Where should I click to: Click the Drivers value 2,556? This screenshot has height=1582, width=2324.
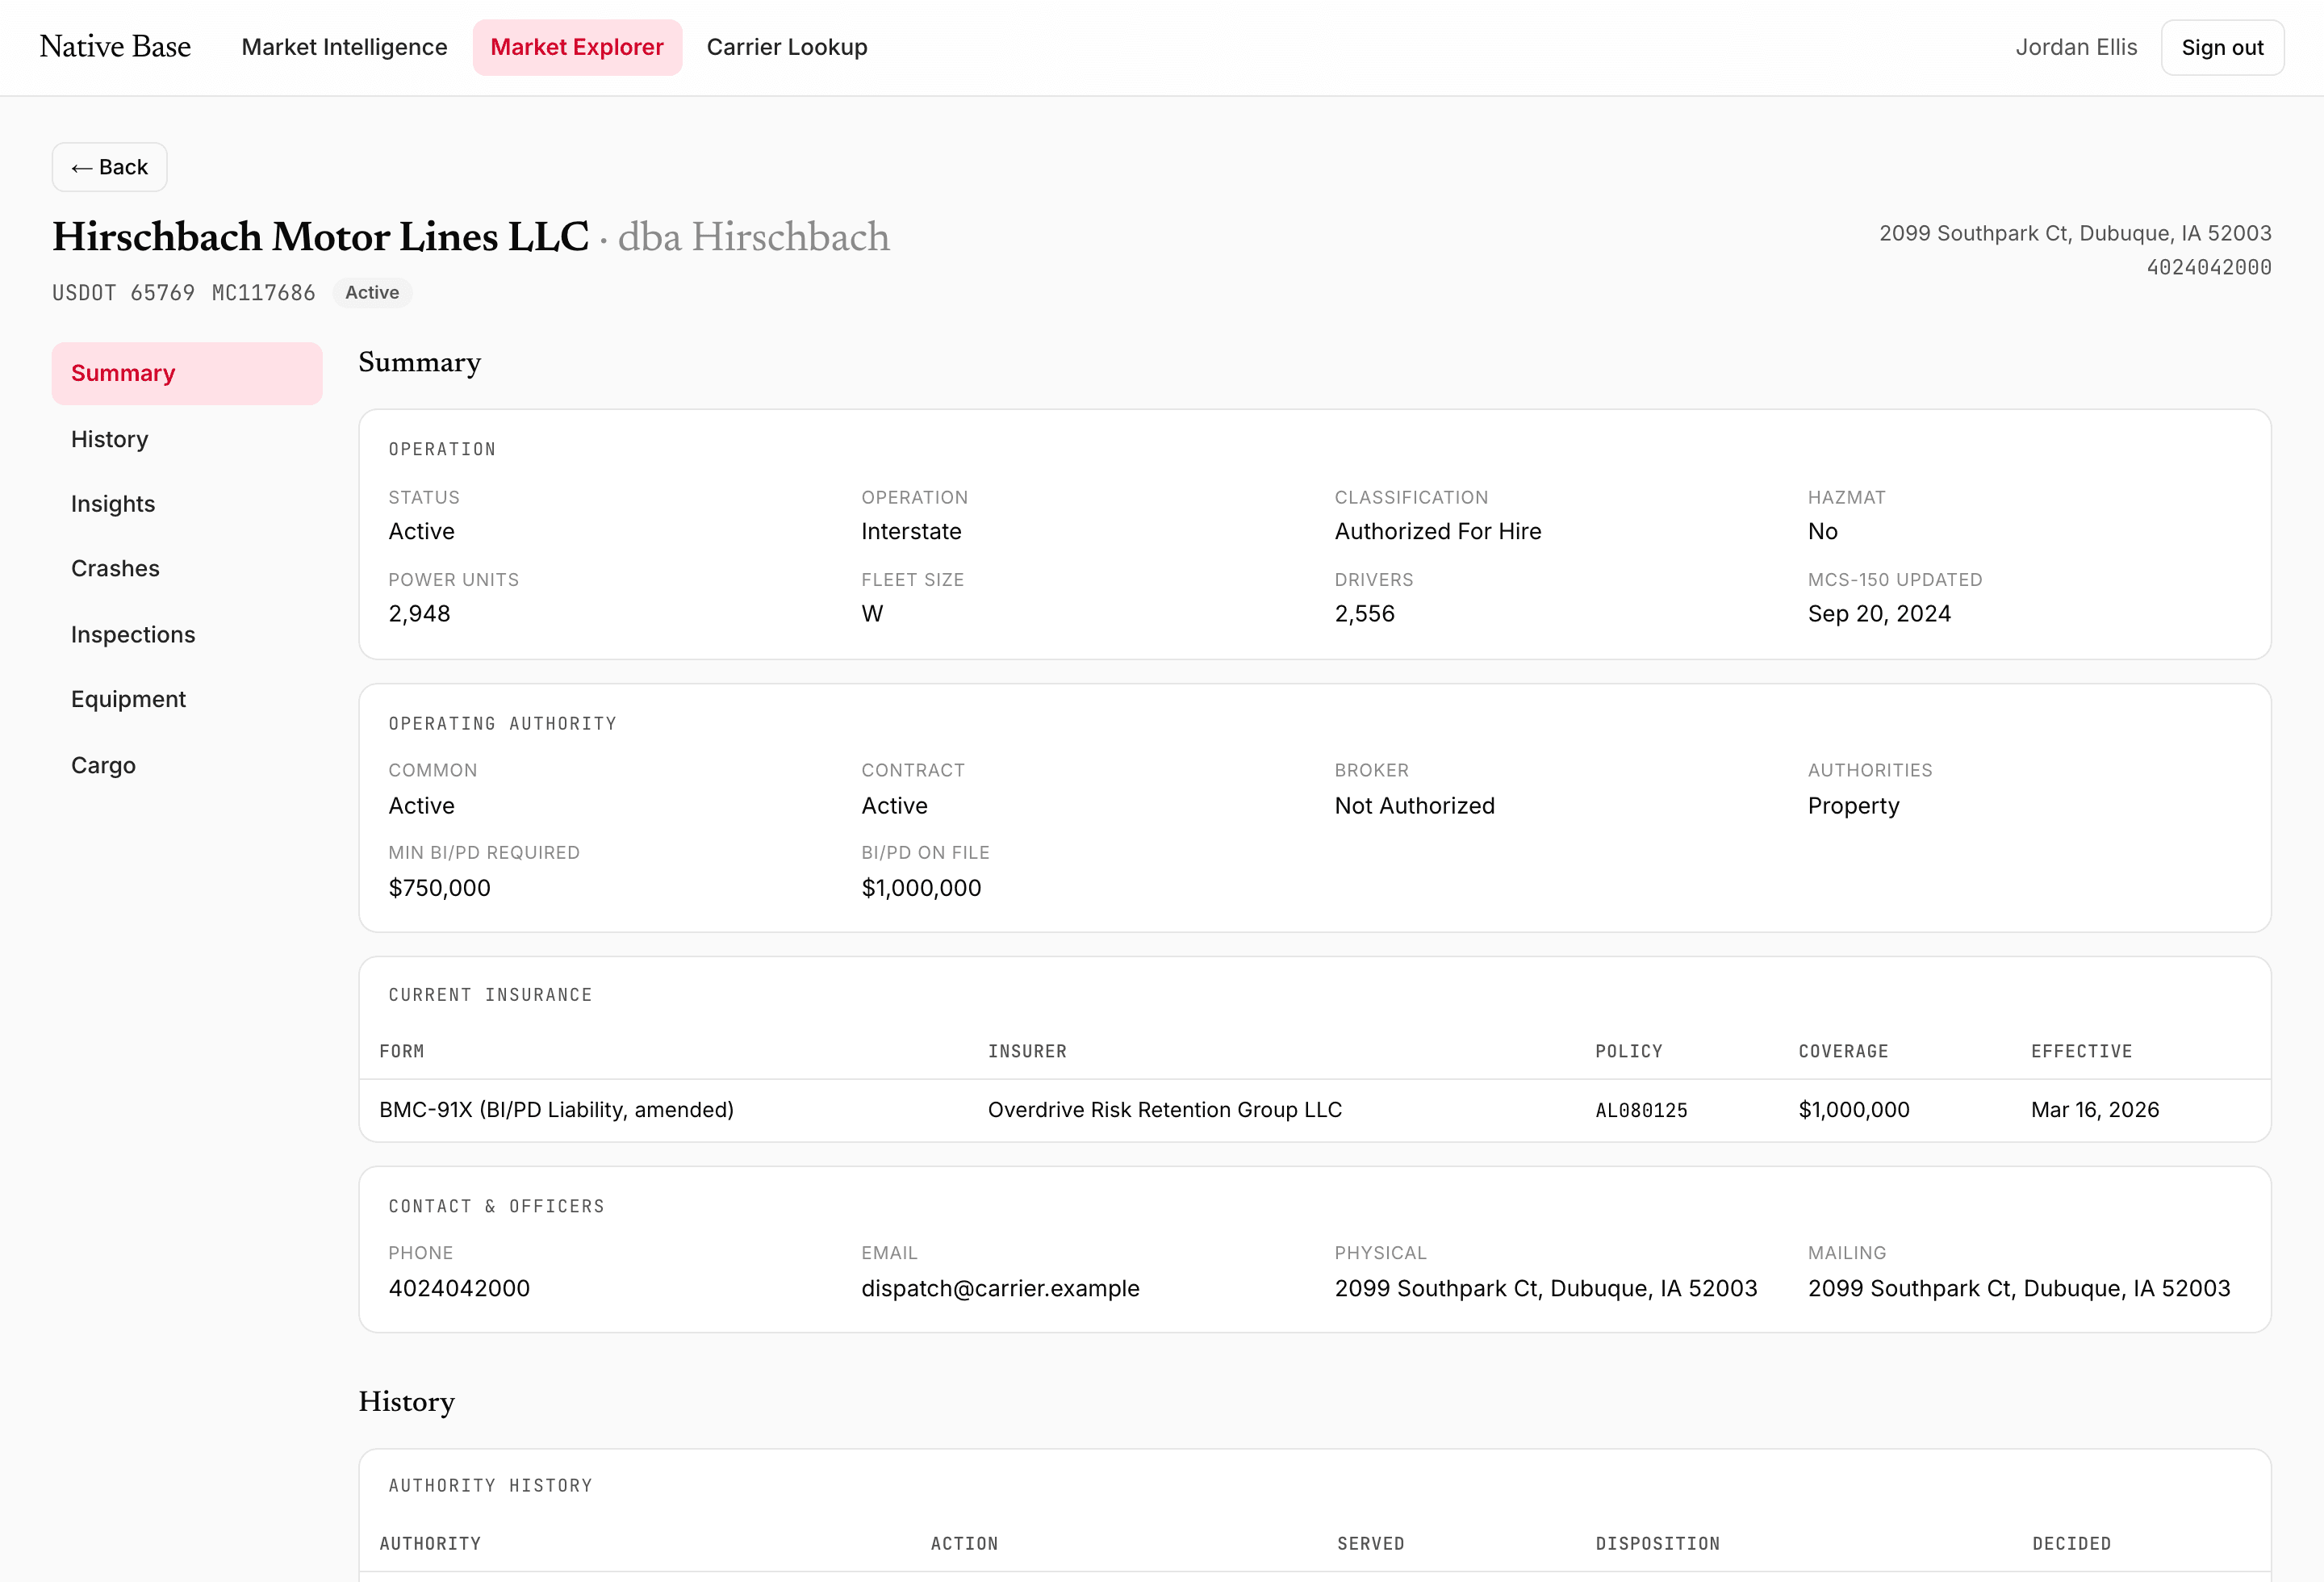point(1365,614)
